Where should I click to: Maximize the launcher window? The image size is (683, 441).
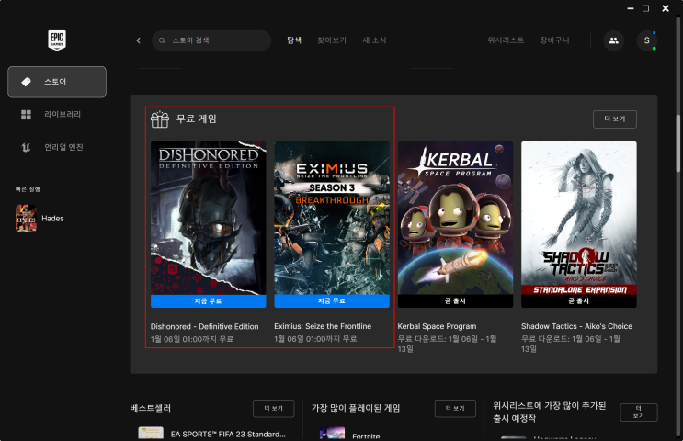[646, 8]
